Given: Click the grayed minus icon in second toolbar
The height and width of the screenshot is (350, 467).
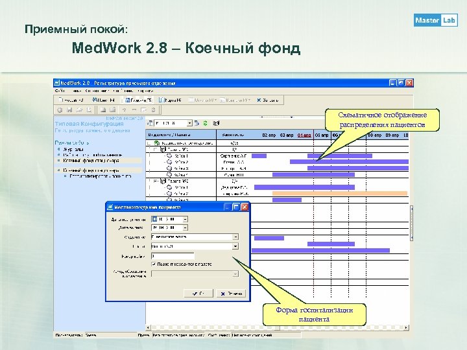Looking at the screenshot, I should [134, 110].
